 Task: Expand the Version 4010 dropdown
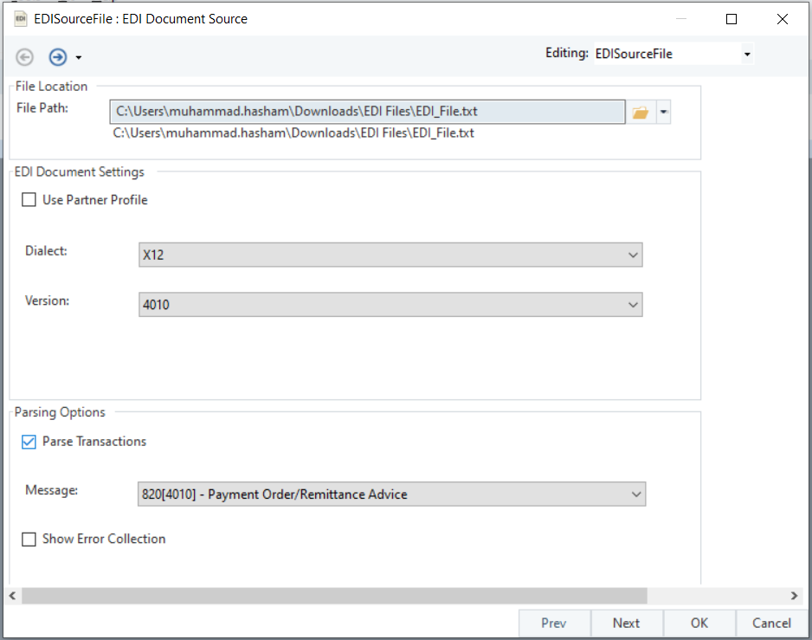[x=390, y=305]
